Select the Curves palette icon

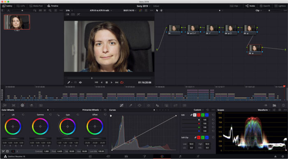(x=121, y=105)
